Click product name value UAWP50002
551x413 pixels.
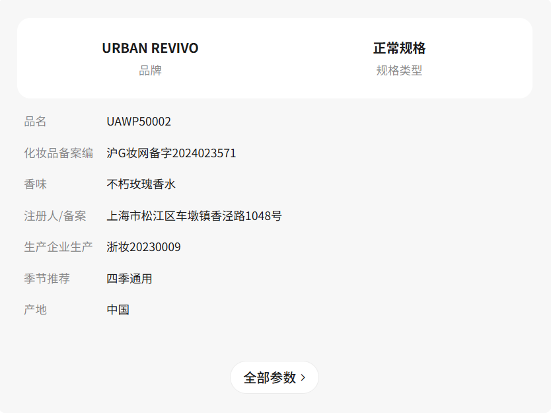(x=139, y=122)
